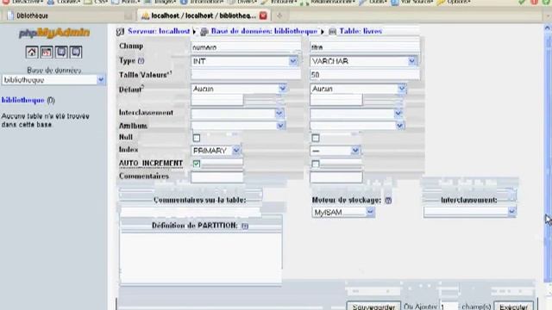
Task: Click the Champ input containing numero
Action: pos(246,46)
